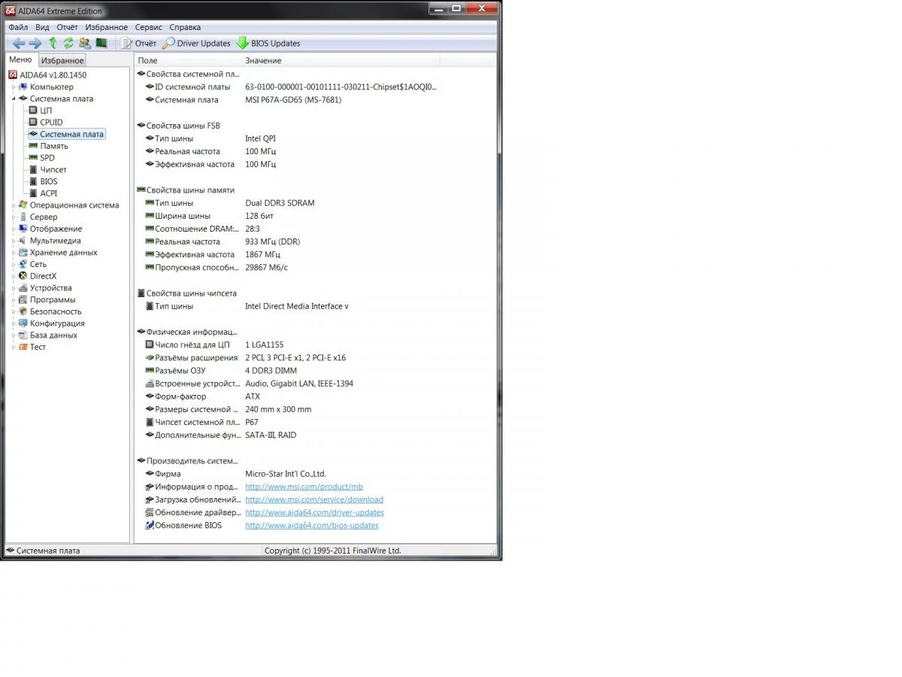Expand the Сервер tree node
The width and height of the screenshot is (902, 677).
pos(14,217)
